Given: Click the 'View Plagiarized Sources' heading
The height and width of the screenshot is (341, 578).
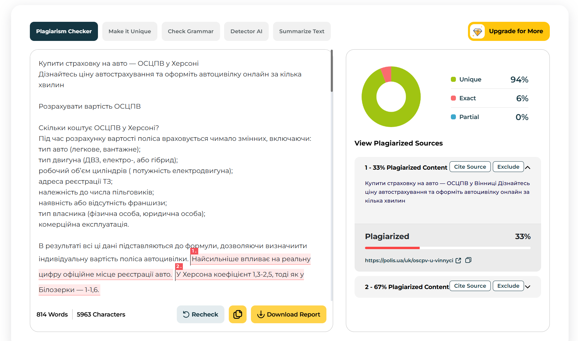Looking at the screenshot, I should pos(399,143).
